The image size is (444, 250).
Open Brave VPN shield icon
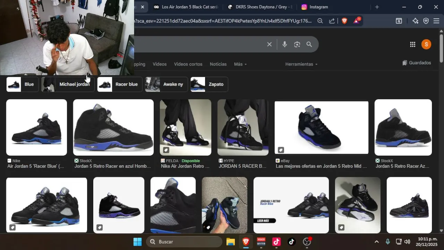pyautogui.click(x=426, y=21)
